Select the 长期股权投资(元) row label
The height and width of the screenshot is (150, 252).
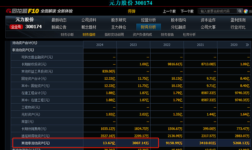(x=34, y=64)
